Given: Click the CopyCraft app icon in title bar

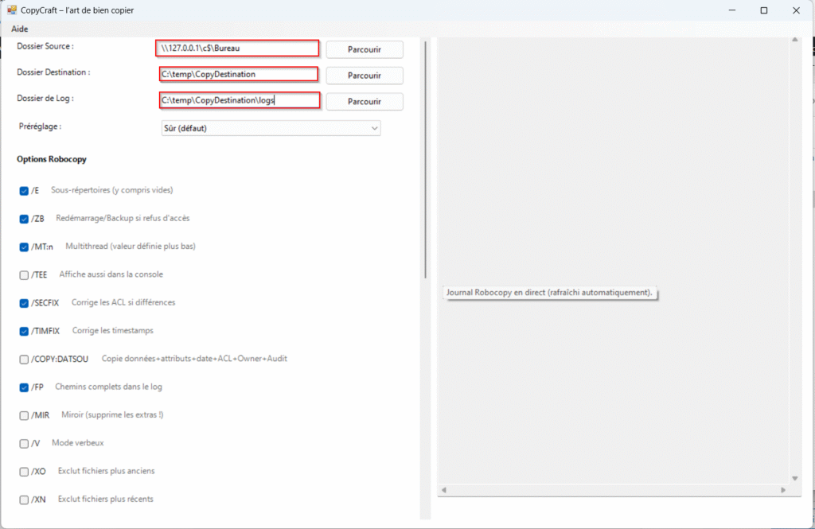Looking at the screenshot, I should tap(11, 10).
